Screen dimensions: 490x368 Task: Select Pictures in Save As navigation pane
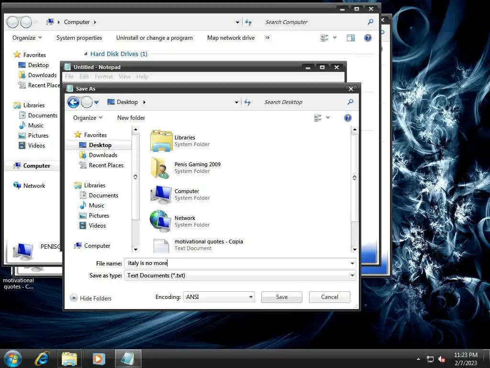99,216
